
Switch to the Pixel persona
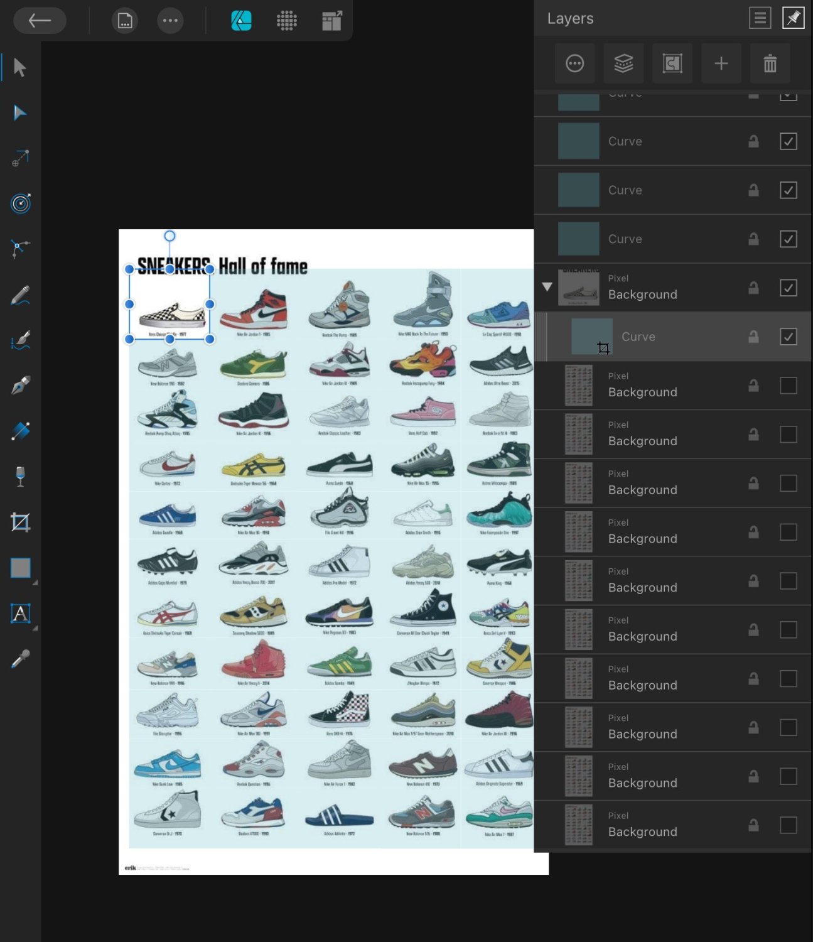click(287, 21)
